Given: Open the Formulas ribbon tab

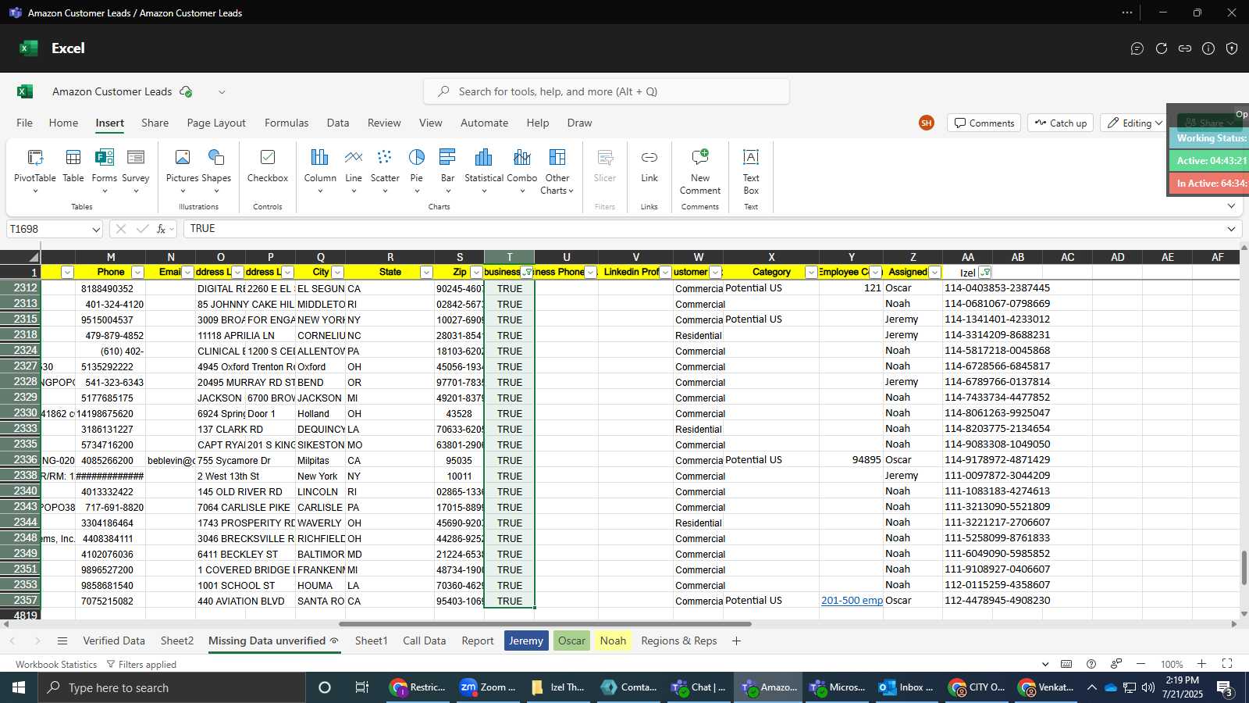Looking at the screenshot, I should click(286, 123).
